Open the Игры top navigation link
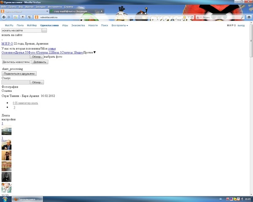 coord(65,25)
